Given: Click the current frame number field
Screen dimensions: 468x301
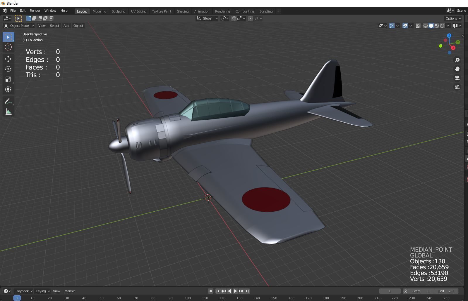Looking at the screenshot, I should click(x=390, y=291).
